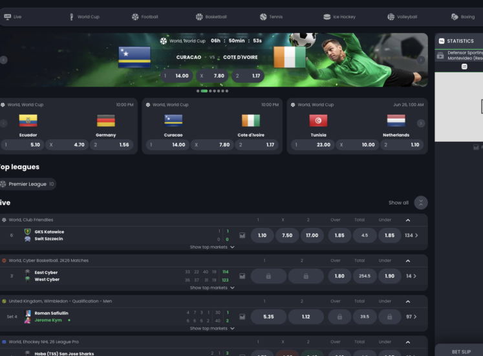Viewport: 483px width, 356px height.
Task: Show top markets for GKS Katowice match
Action: click(212, 247)
